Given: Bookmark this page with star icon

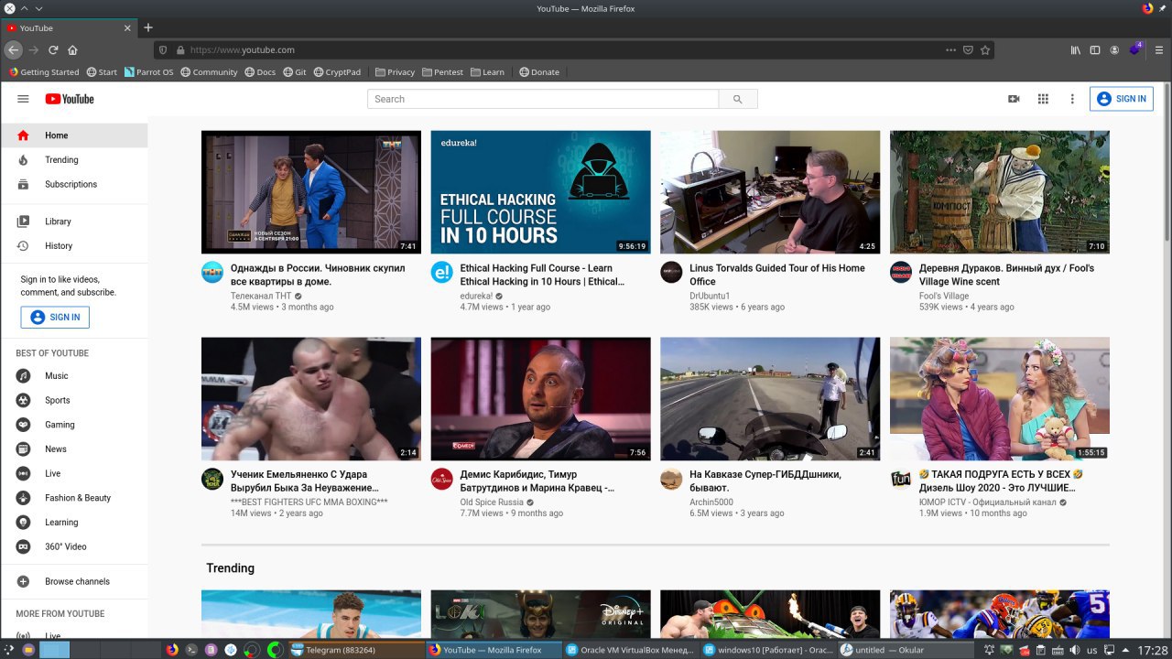Looking at the screenshot, I should coord(985,50).
